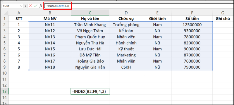The width and height of the screenshot is (234, 105).
Task: Select Giới tính cell in NV12 row
Action: (157, 31)
